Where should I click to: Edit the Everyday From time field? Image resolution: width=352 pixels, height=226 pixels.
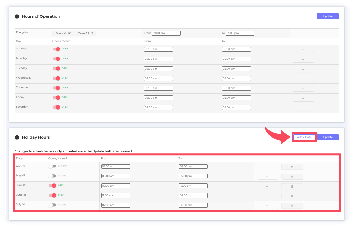coord(166,33)
